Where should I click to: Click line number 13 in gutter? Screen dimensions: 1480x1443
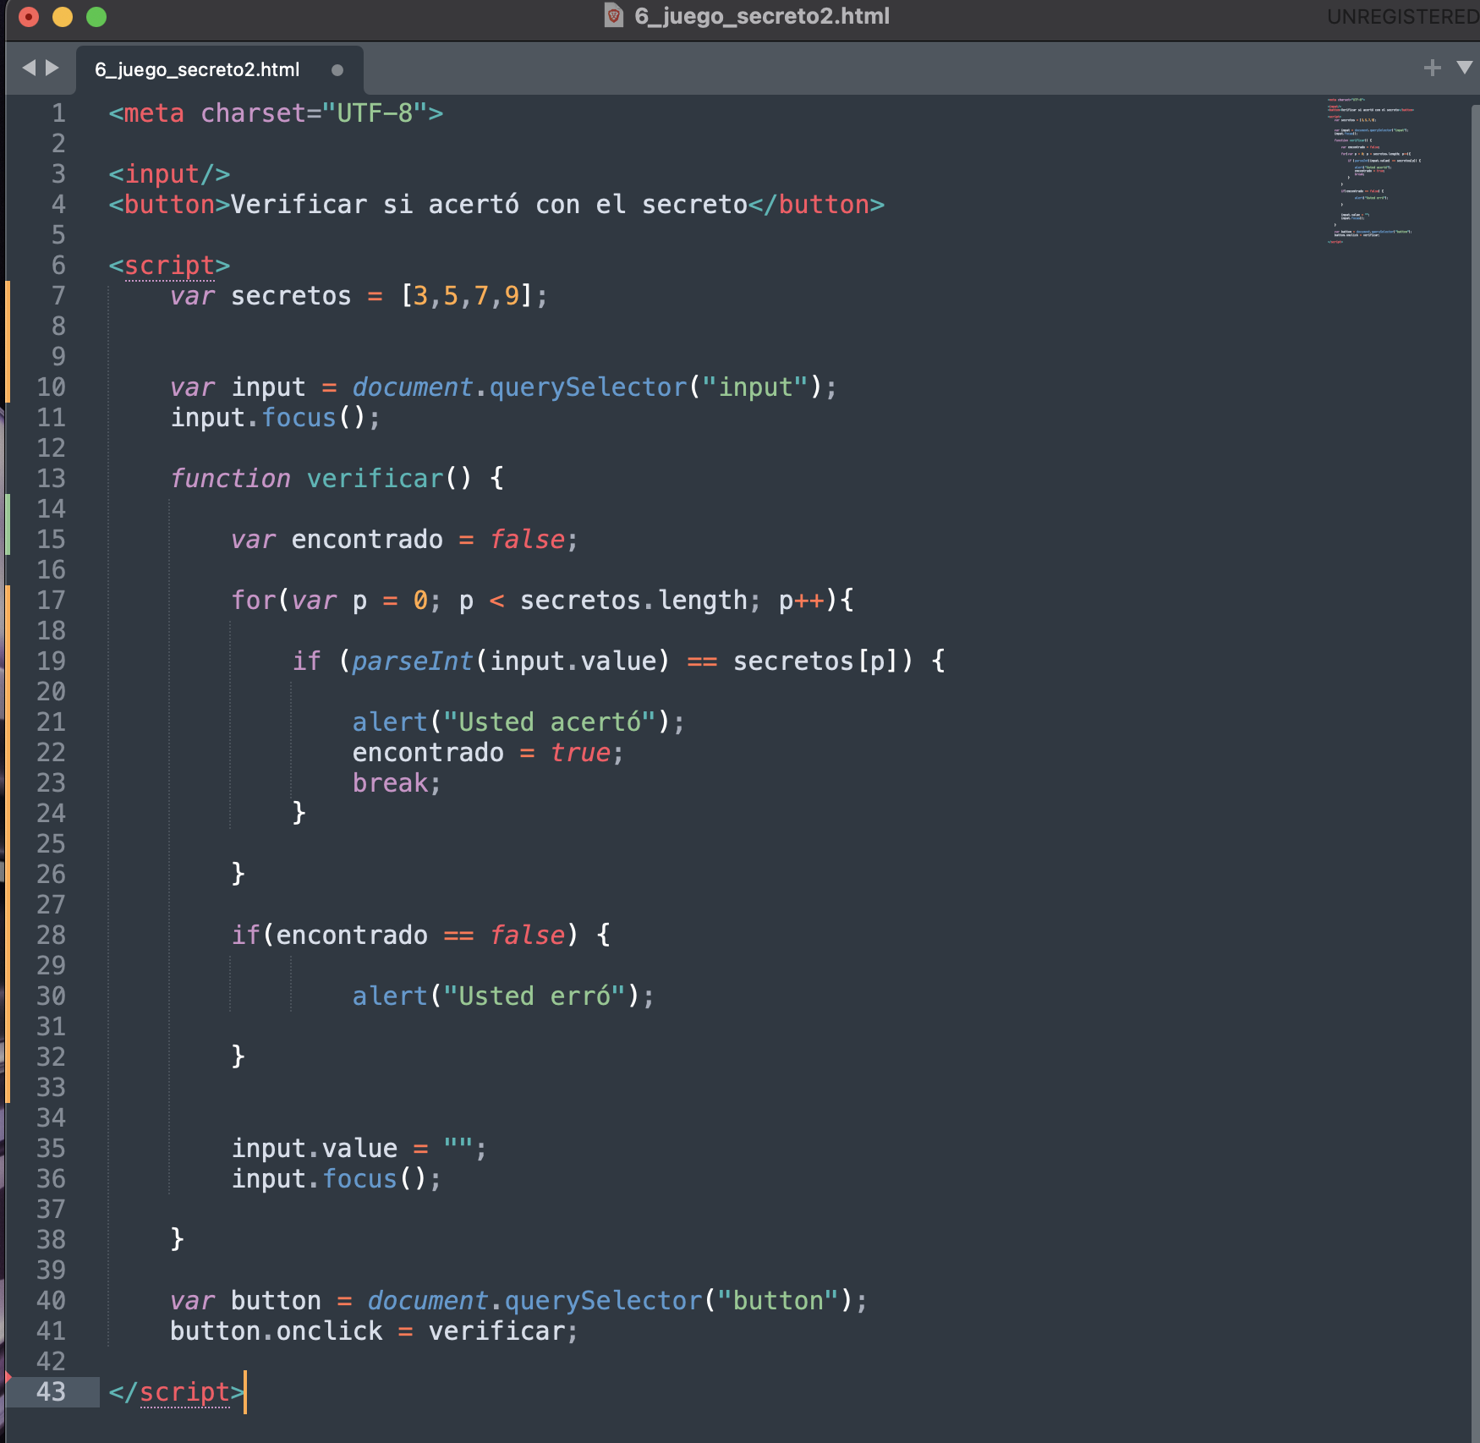coord(51,478)
